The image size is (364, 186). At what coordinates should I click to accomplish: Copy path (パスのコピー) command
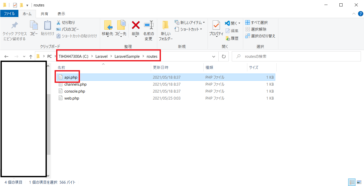point(68,29)
